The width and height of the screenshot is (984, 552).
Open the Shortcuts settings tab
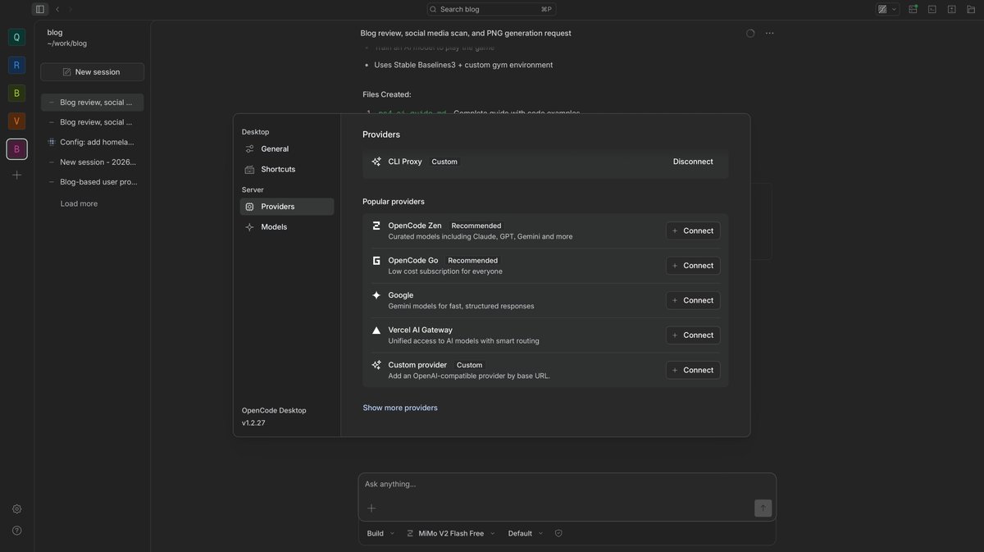[286, 169]
